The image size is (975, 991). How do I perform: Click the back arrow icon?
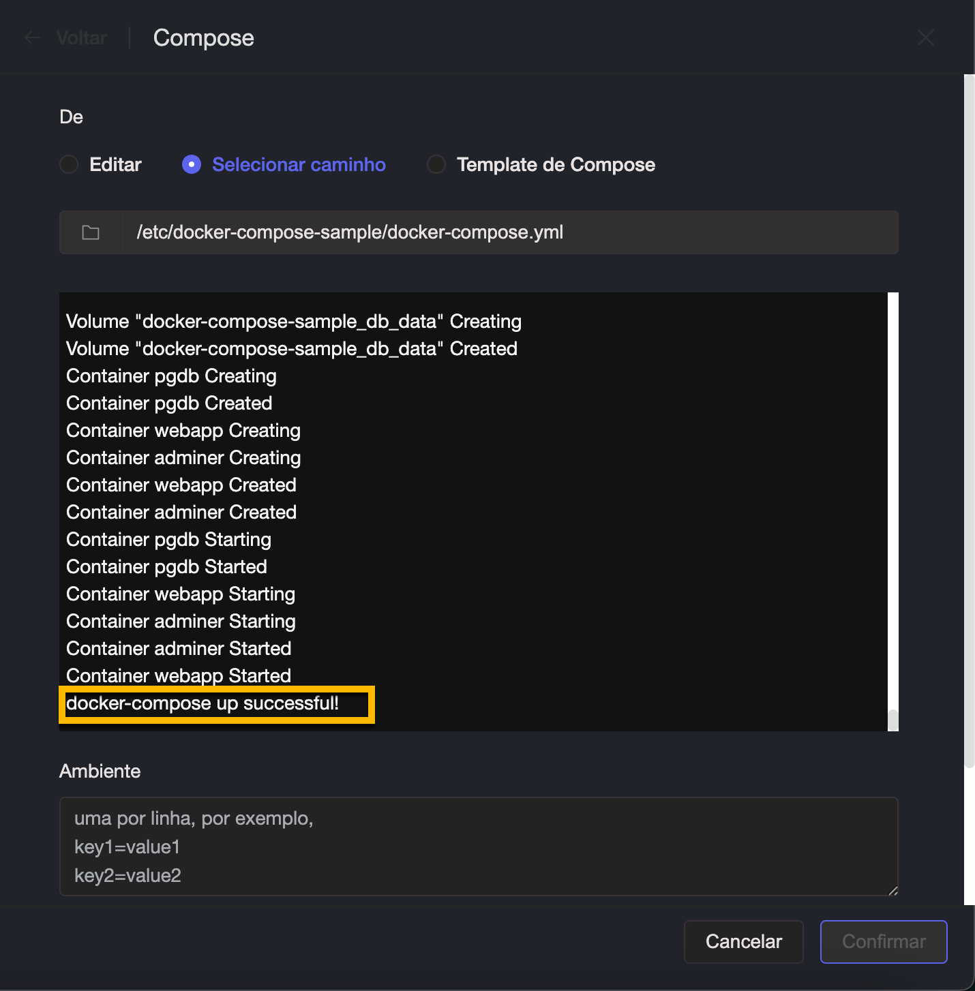31,37
